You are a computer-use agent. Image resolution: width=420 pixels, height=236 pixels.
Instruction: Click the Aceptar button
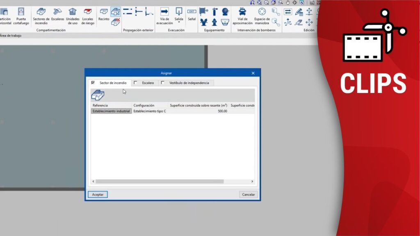click(x=98, y=195)
